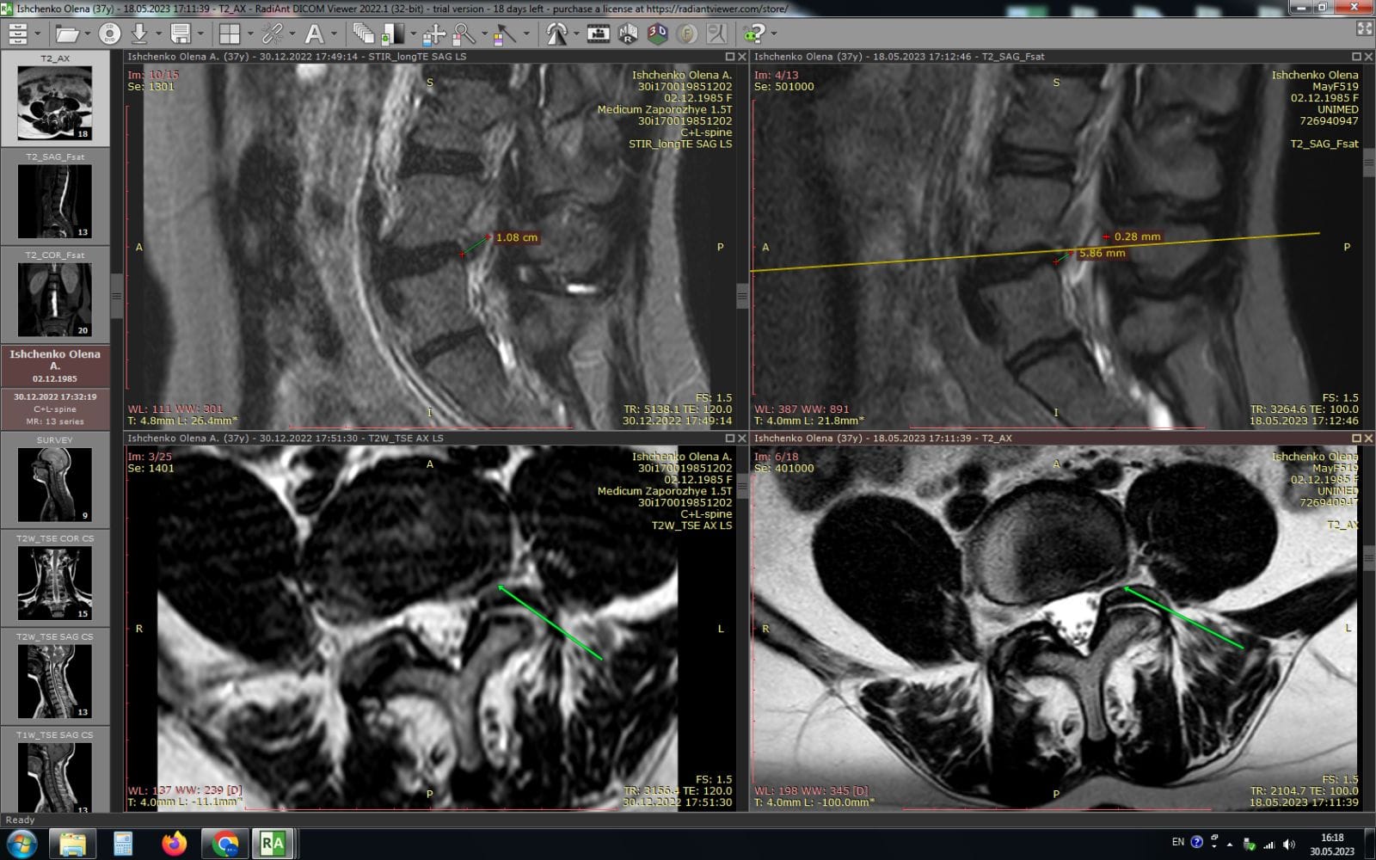The width and height of the screenshot is (1376, 860).
Task: Toggle full screen mode at top right
Action: [x=1364, y=29]
